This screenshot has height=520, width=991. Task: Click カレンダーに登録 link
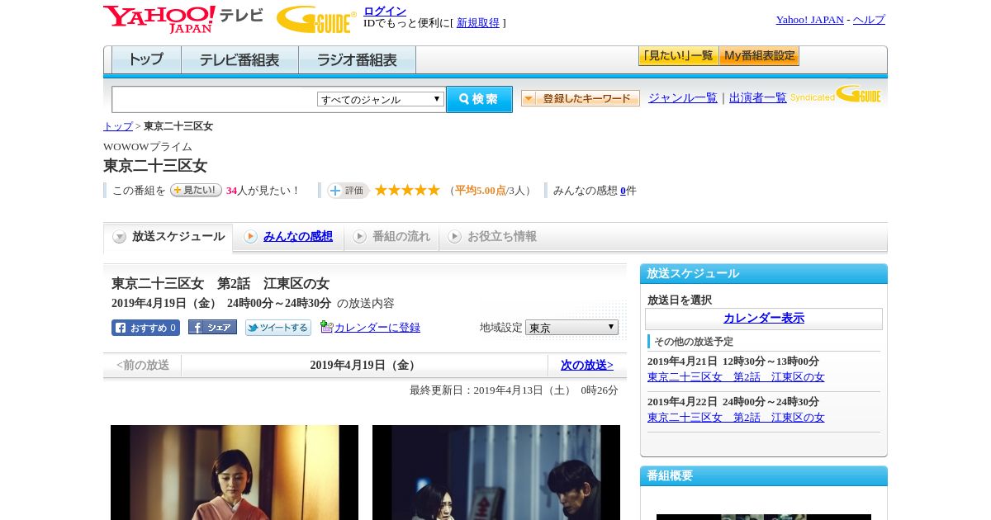click(x=377, y=328)
